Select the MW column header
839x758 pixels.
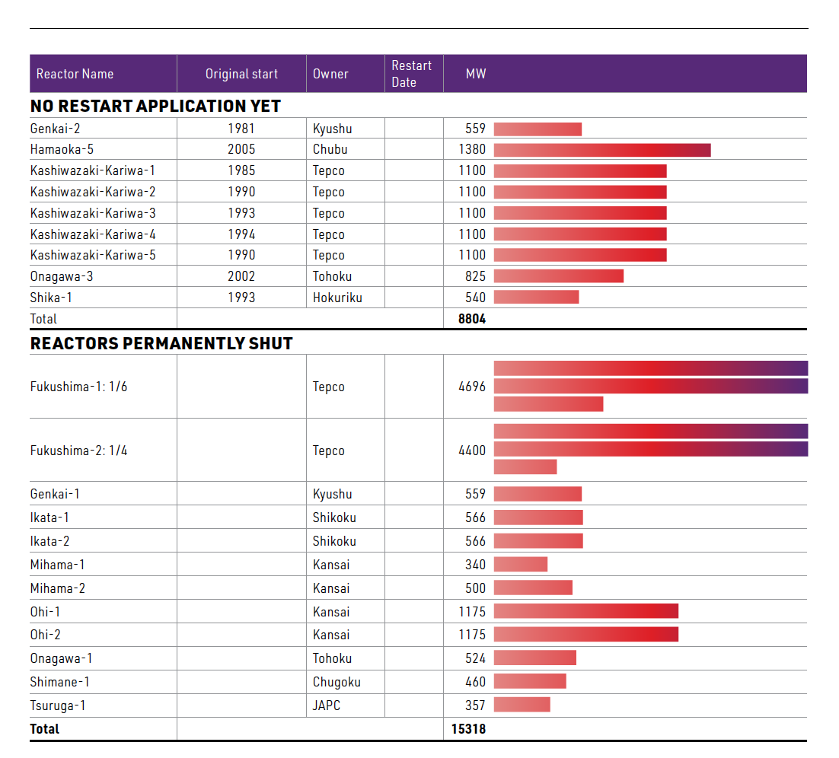coord(476,74)
